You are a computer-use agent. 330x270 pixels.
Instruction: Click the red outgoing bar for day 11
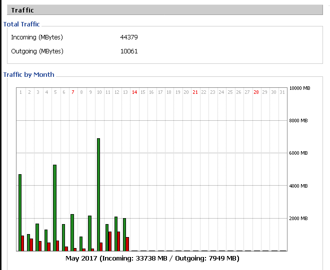point(110,241)
